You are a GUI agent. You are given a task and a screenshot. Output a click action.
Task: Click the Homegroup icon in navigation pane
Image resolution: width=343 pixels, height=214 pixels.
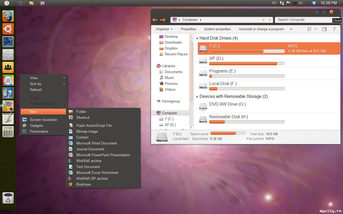159,101
